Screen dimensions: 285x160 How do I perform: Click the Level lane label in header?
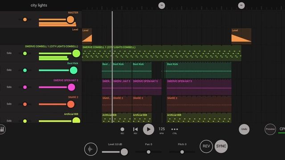75,29
